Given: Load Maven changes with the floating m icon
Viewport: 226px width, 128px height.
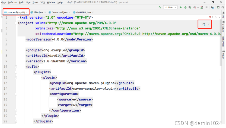Looking at the screenshot, I should (204, 24).
